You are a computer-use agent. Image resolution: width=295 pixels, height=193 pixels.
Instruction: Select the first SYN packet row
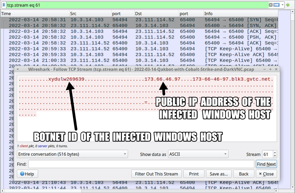139,20
